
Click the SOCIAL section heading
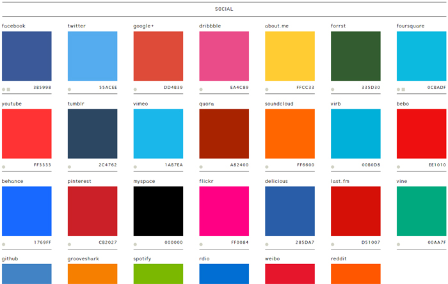pyautogui.click(x=224, y=9)
